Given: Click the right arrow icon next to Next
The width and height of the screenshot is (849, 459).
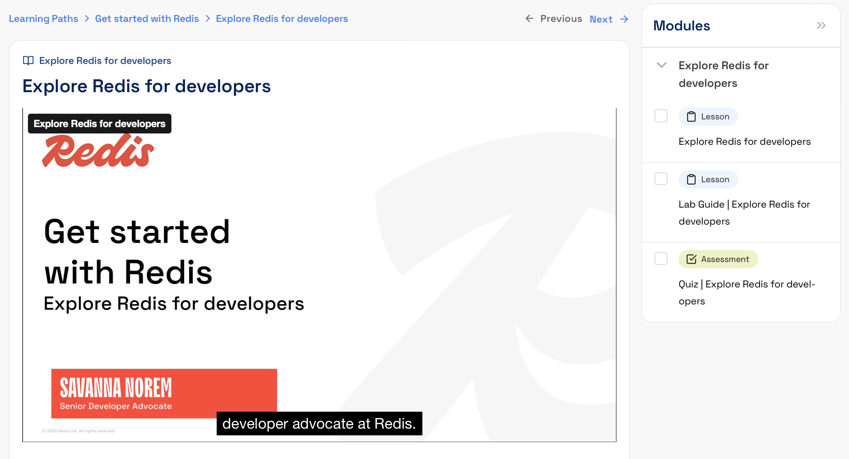Looking at the screenshot, I should tap(624, 19).
